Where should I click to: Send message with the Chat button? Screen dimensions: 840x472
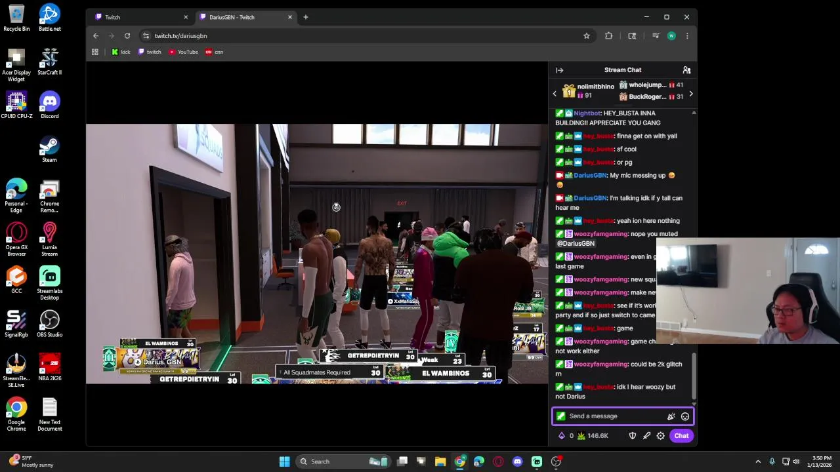point(681,436)
